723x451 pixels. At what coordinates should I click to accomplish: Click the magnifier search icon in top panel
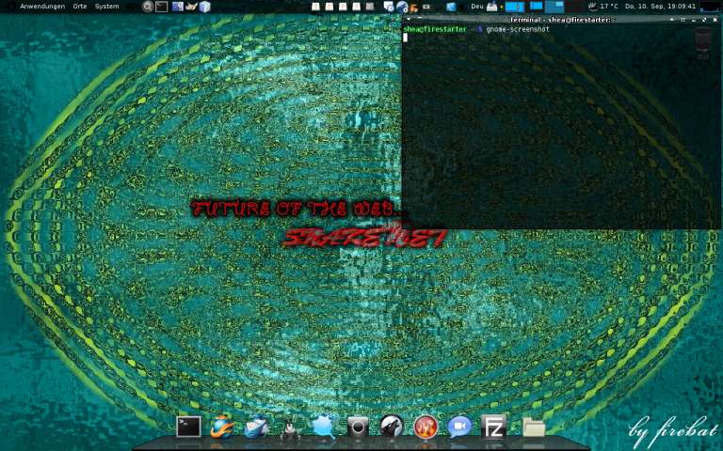148,7
